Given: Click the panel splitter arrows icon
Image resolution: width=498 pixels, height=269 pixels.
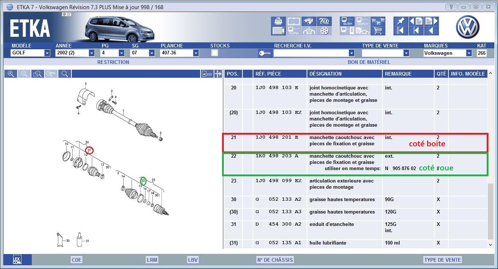Looking at the screenshot, I should (x=218, y=74).
